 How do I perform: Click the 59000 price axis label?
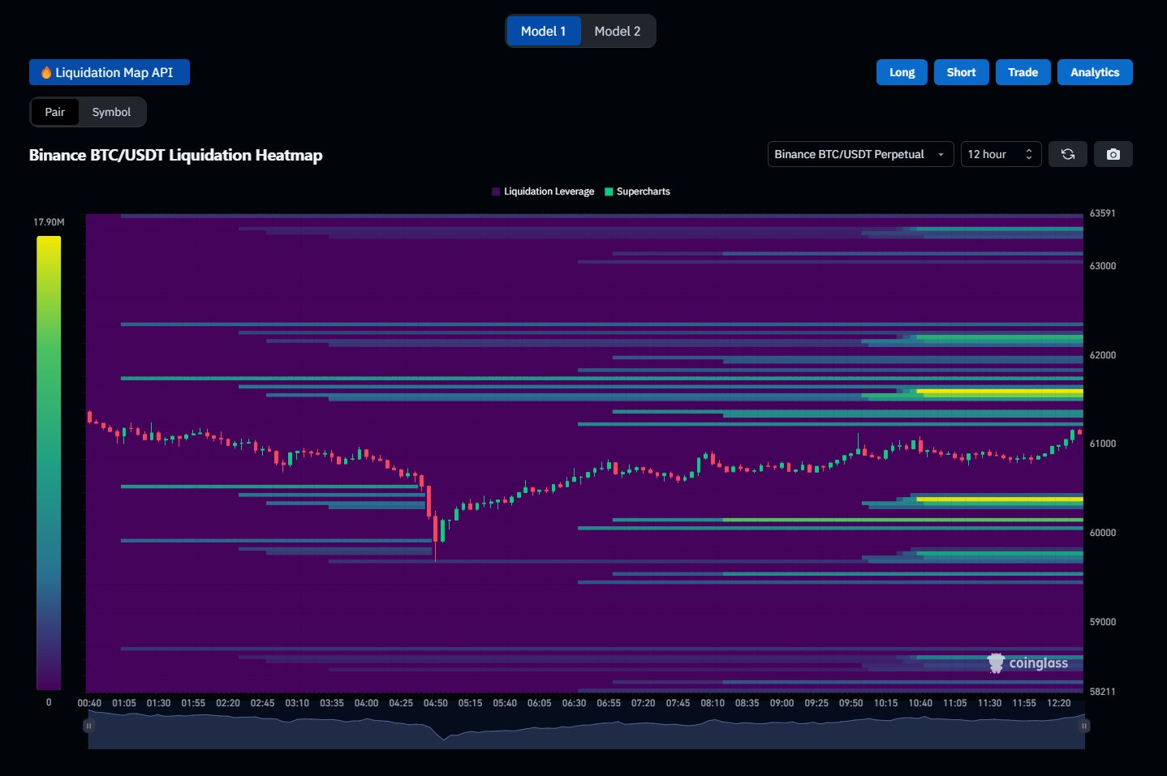click(x=1103, y=622)
